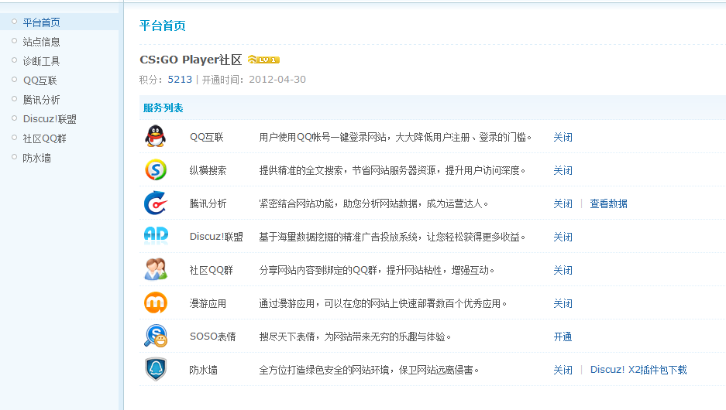Image resolution: width=726 pixels, height=410 pixels.
Task: Click the LV1 level badge beside the site name
Action: point(263,60)
